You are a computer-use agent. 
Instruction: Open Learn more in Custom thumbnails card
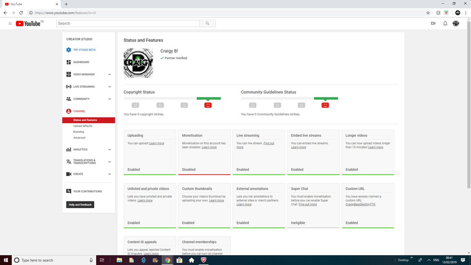(217, 200)
